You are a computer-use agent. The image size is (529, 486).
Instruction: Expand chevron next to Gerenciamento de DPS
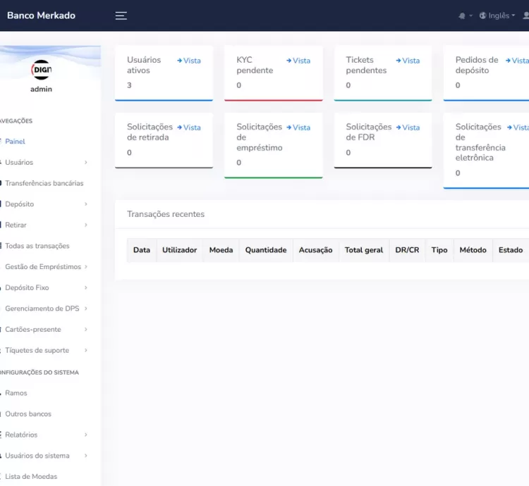click(x=85, y=309)
